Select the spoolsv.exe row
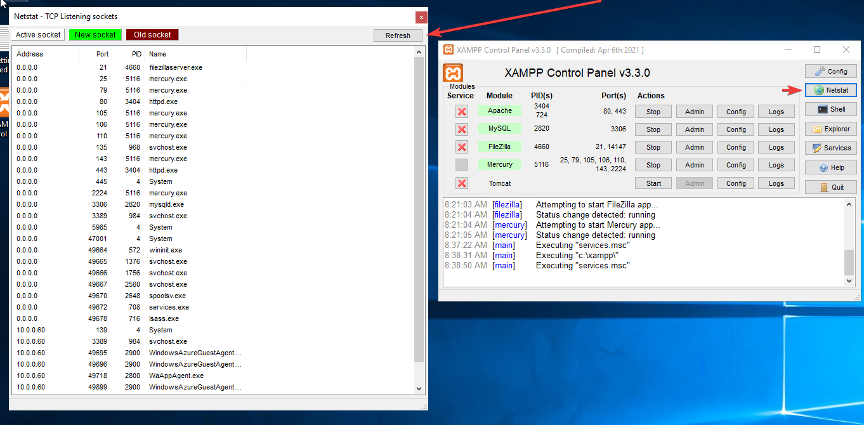 [130, 296]
